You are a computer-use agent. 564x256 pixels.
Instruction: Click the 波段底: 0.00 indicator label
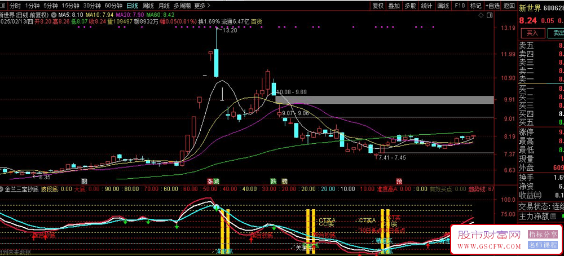[57, 189]
